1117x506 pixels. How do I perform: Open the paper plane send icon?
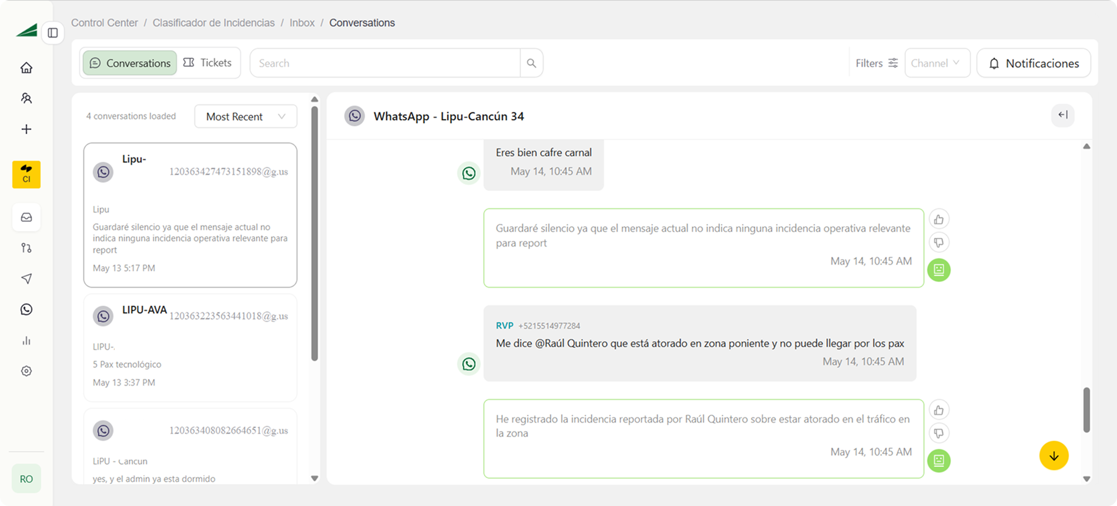point(26,279)
